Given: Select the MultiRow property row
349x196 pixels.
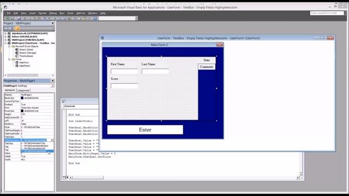Looking at the screenshot, I should click(29, 124).
